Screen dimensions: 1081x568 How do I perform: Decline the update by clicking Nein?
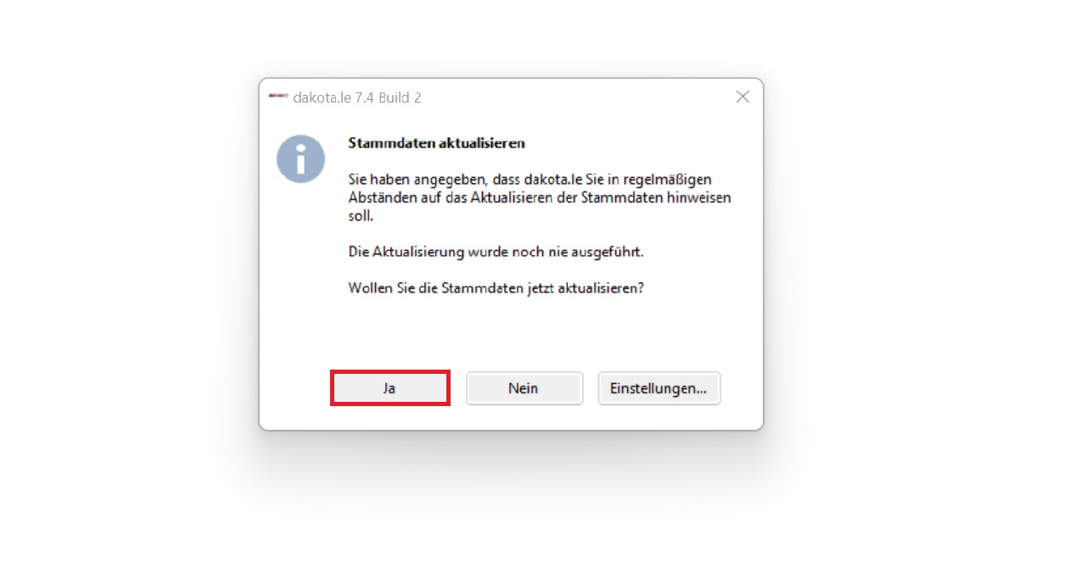(x=524, y=388)
